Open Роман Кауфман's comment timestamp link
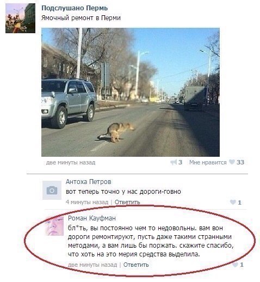Image resolution: width=260 pixels, height=282 pixels. 92,265
